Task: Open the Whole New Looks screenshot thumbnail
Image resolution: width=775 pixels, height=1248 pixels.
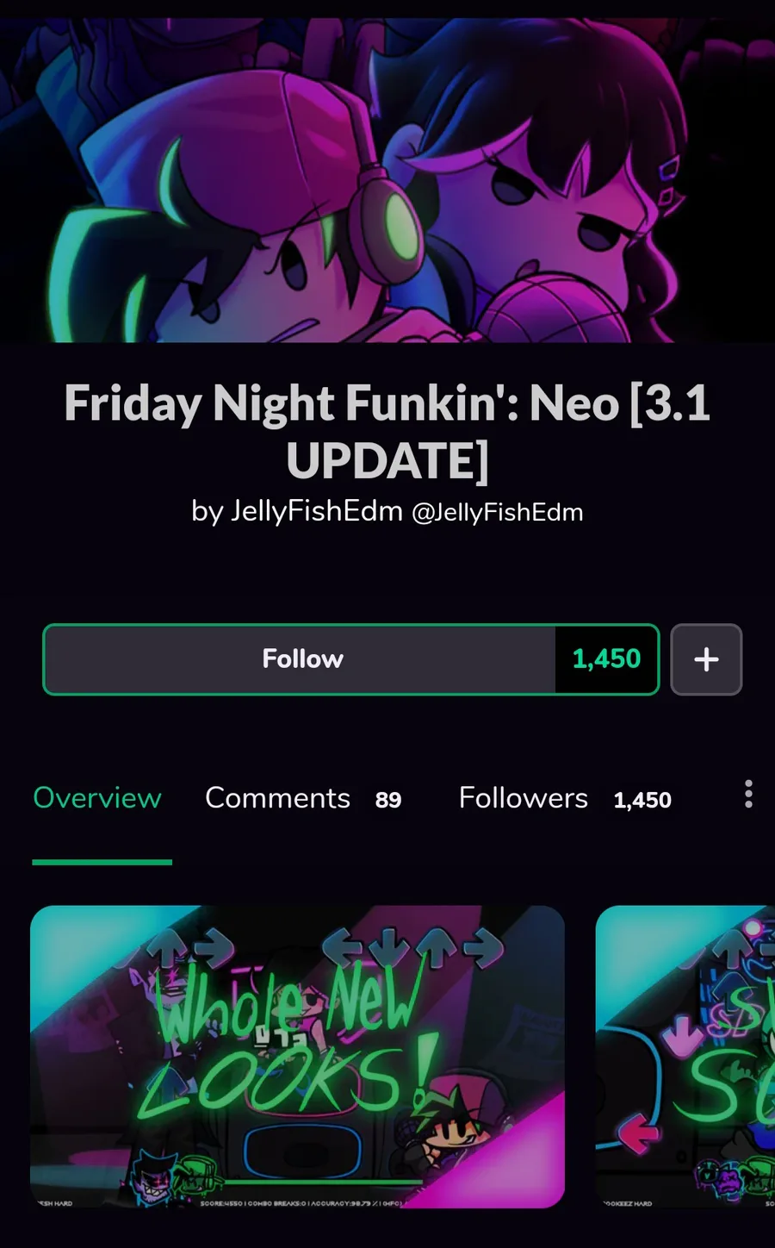Action: point(298,1056)
